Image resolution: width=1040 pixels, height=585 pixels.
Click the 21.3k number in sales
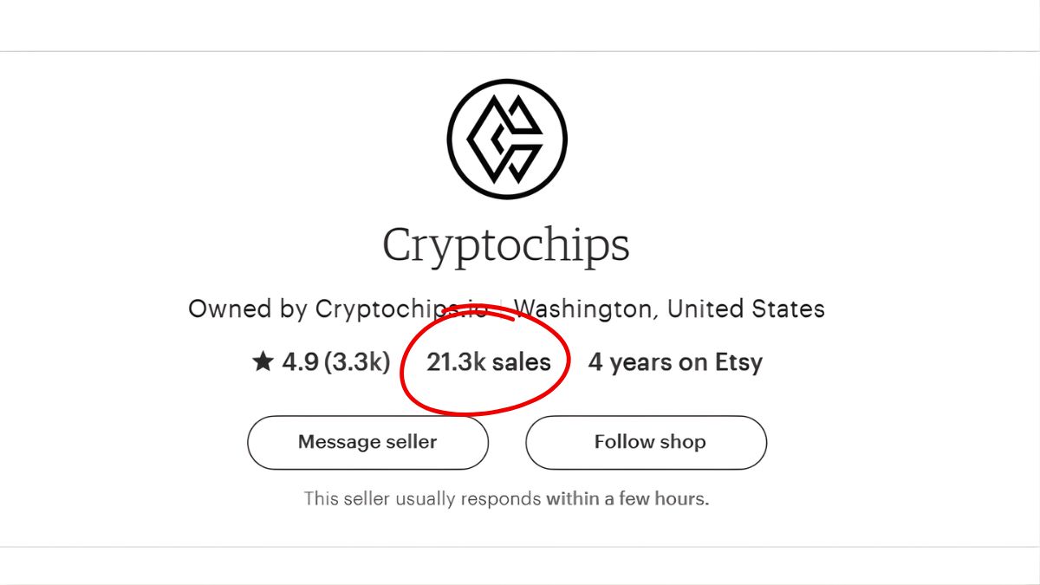[455, 362]
